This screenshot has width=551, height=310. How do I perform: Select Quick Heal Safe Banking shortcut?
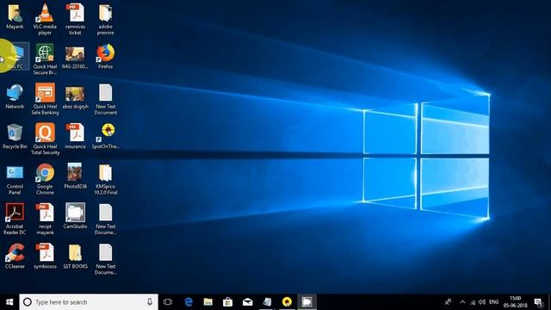pyautogui.click(x=45, y=99)
